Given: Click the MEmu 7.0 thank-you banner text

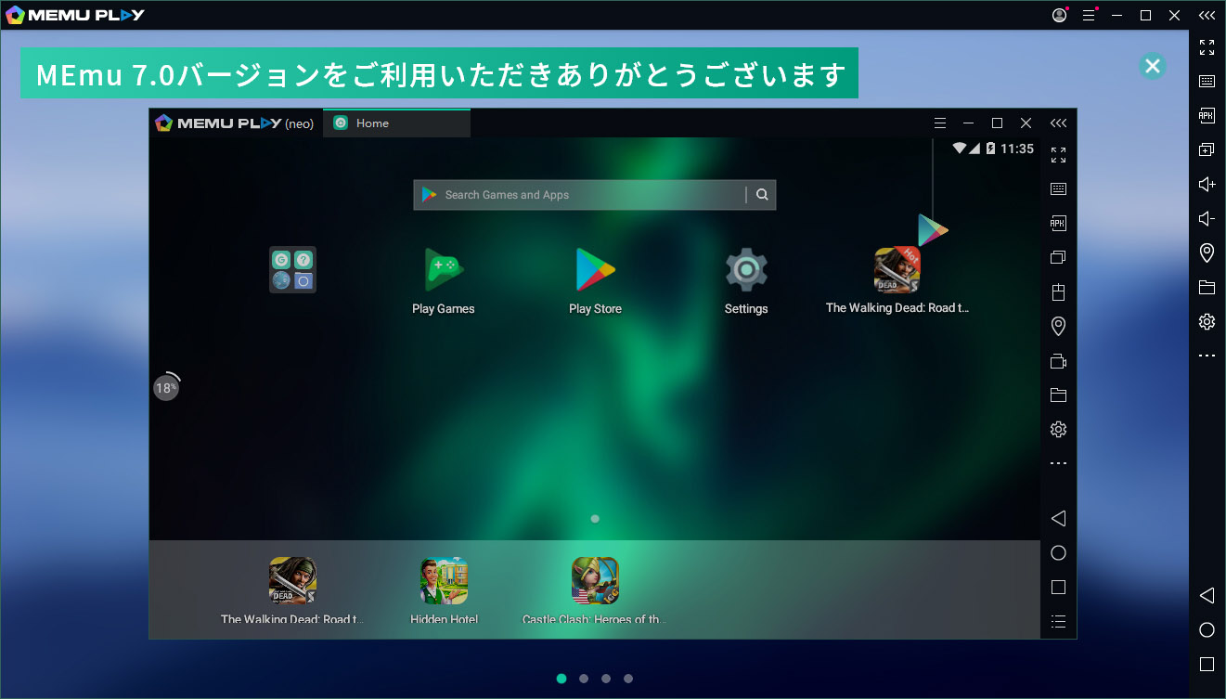Looking at the screenshot, I should click(440, 73).
